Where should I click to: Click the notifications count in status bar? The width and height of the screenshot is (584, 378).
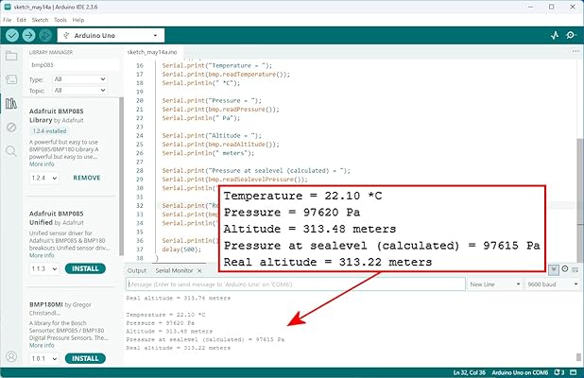click(x=559, y=372)
